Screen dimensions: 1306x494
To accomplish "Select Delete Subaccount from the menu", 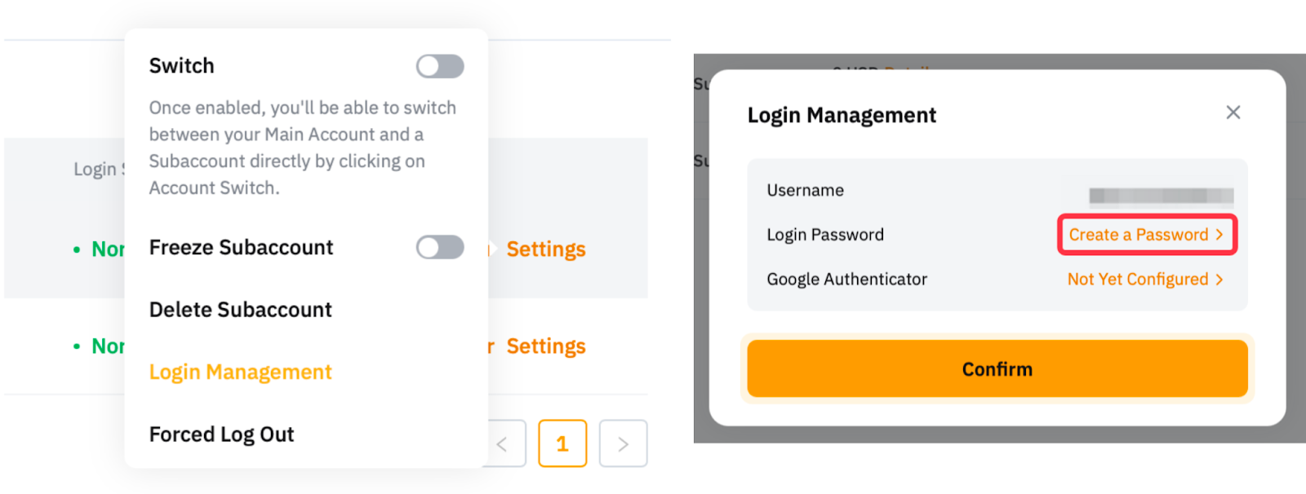I will (x=240, y=310).
